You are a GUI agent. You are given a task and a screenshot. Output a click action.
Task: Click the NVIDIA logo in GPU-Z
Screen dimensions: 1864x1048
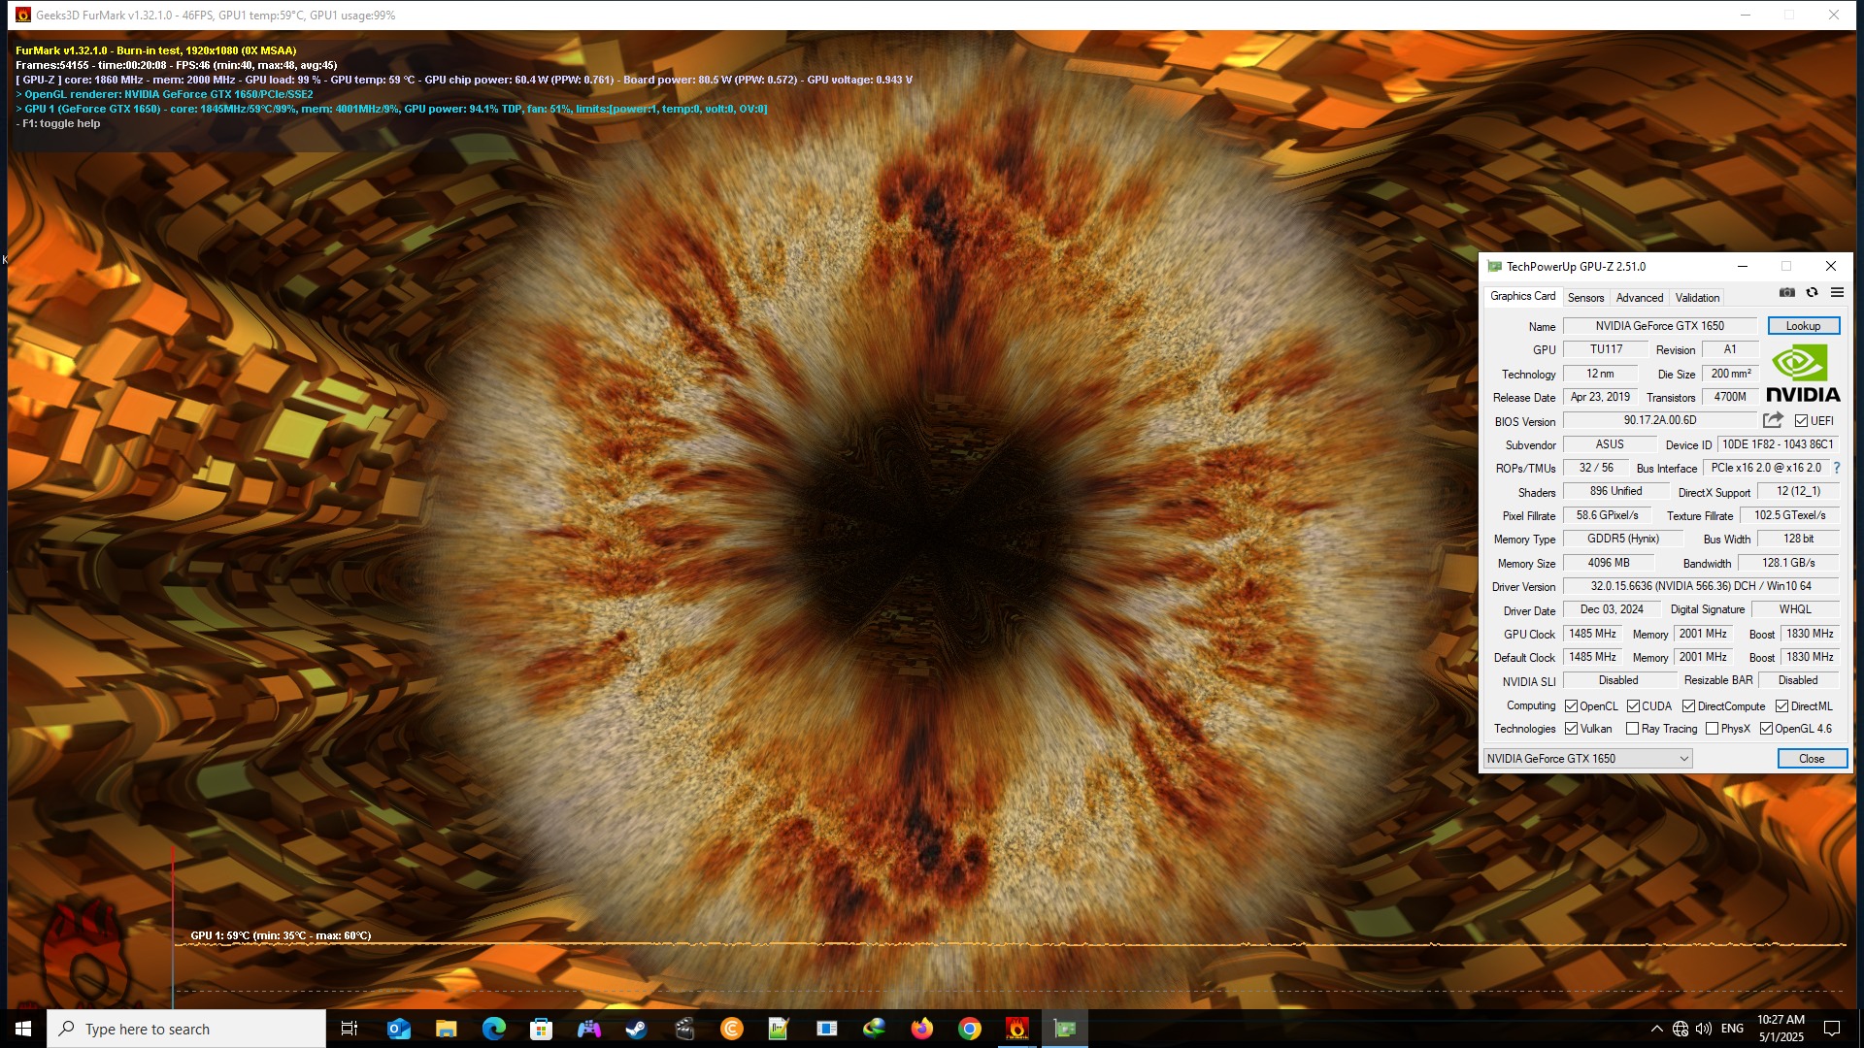point(1803,374)
